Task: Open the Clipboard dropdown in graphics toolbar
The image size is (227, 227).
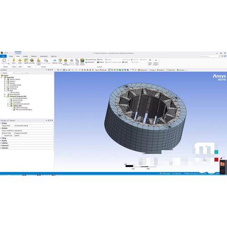Action: point(143,70)
